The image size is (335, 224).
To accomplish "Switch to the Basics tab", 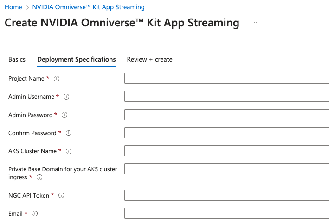I will 17,59.
